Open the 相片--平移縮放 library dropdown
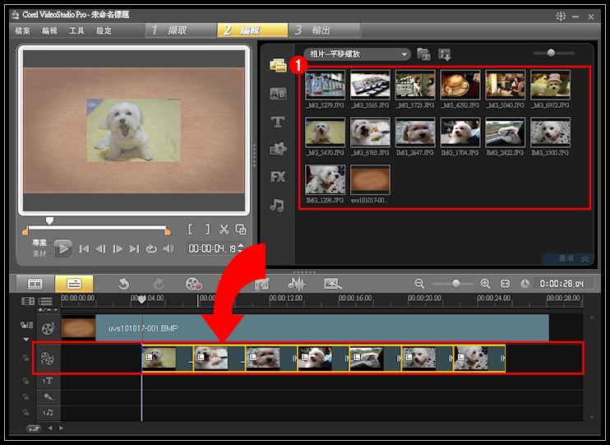610x445 pixels. click(357, 54)
